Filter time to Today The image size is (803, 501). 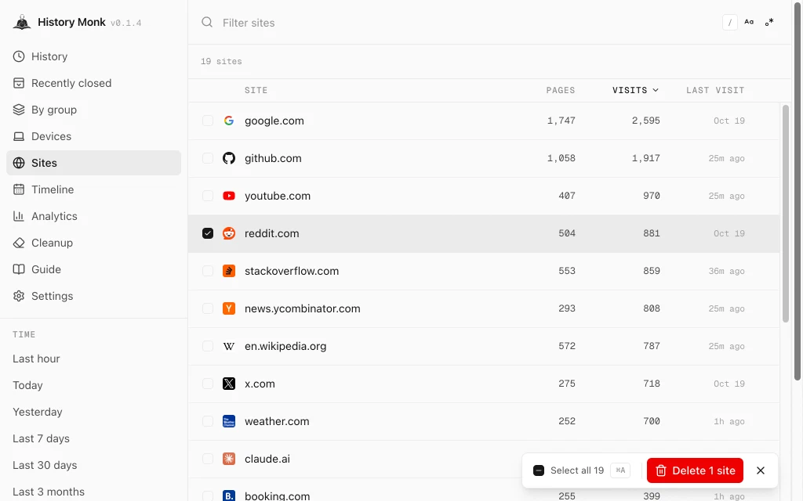pos(27,385)
